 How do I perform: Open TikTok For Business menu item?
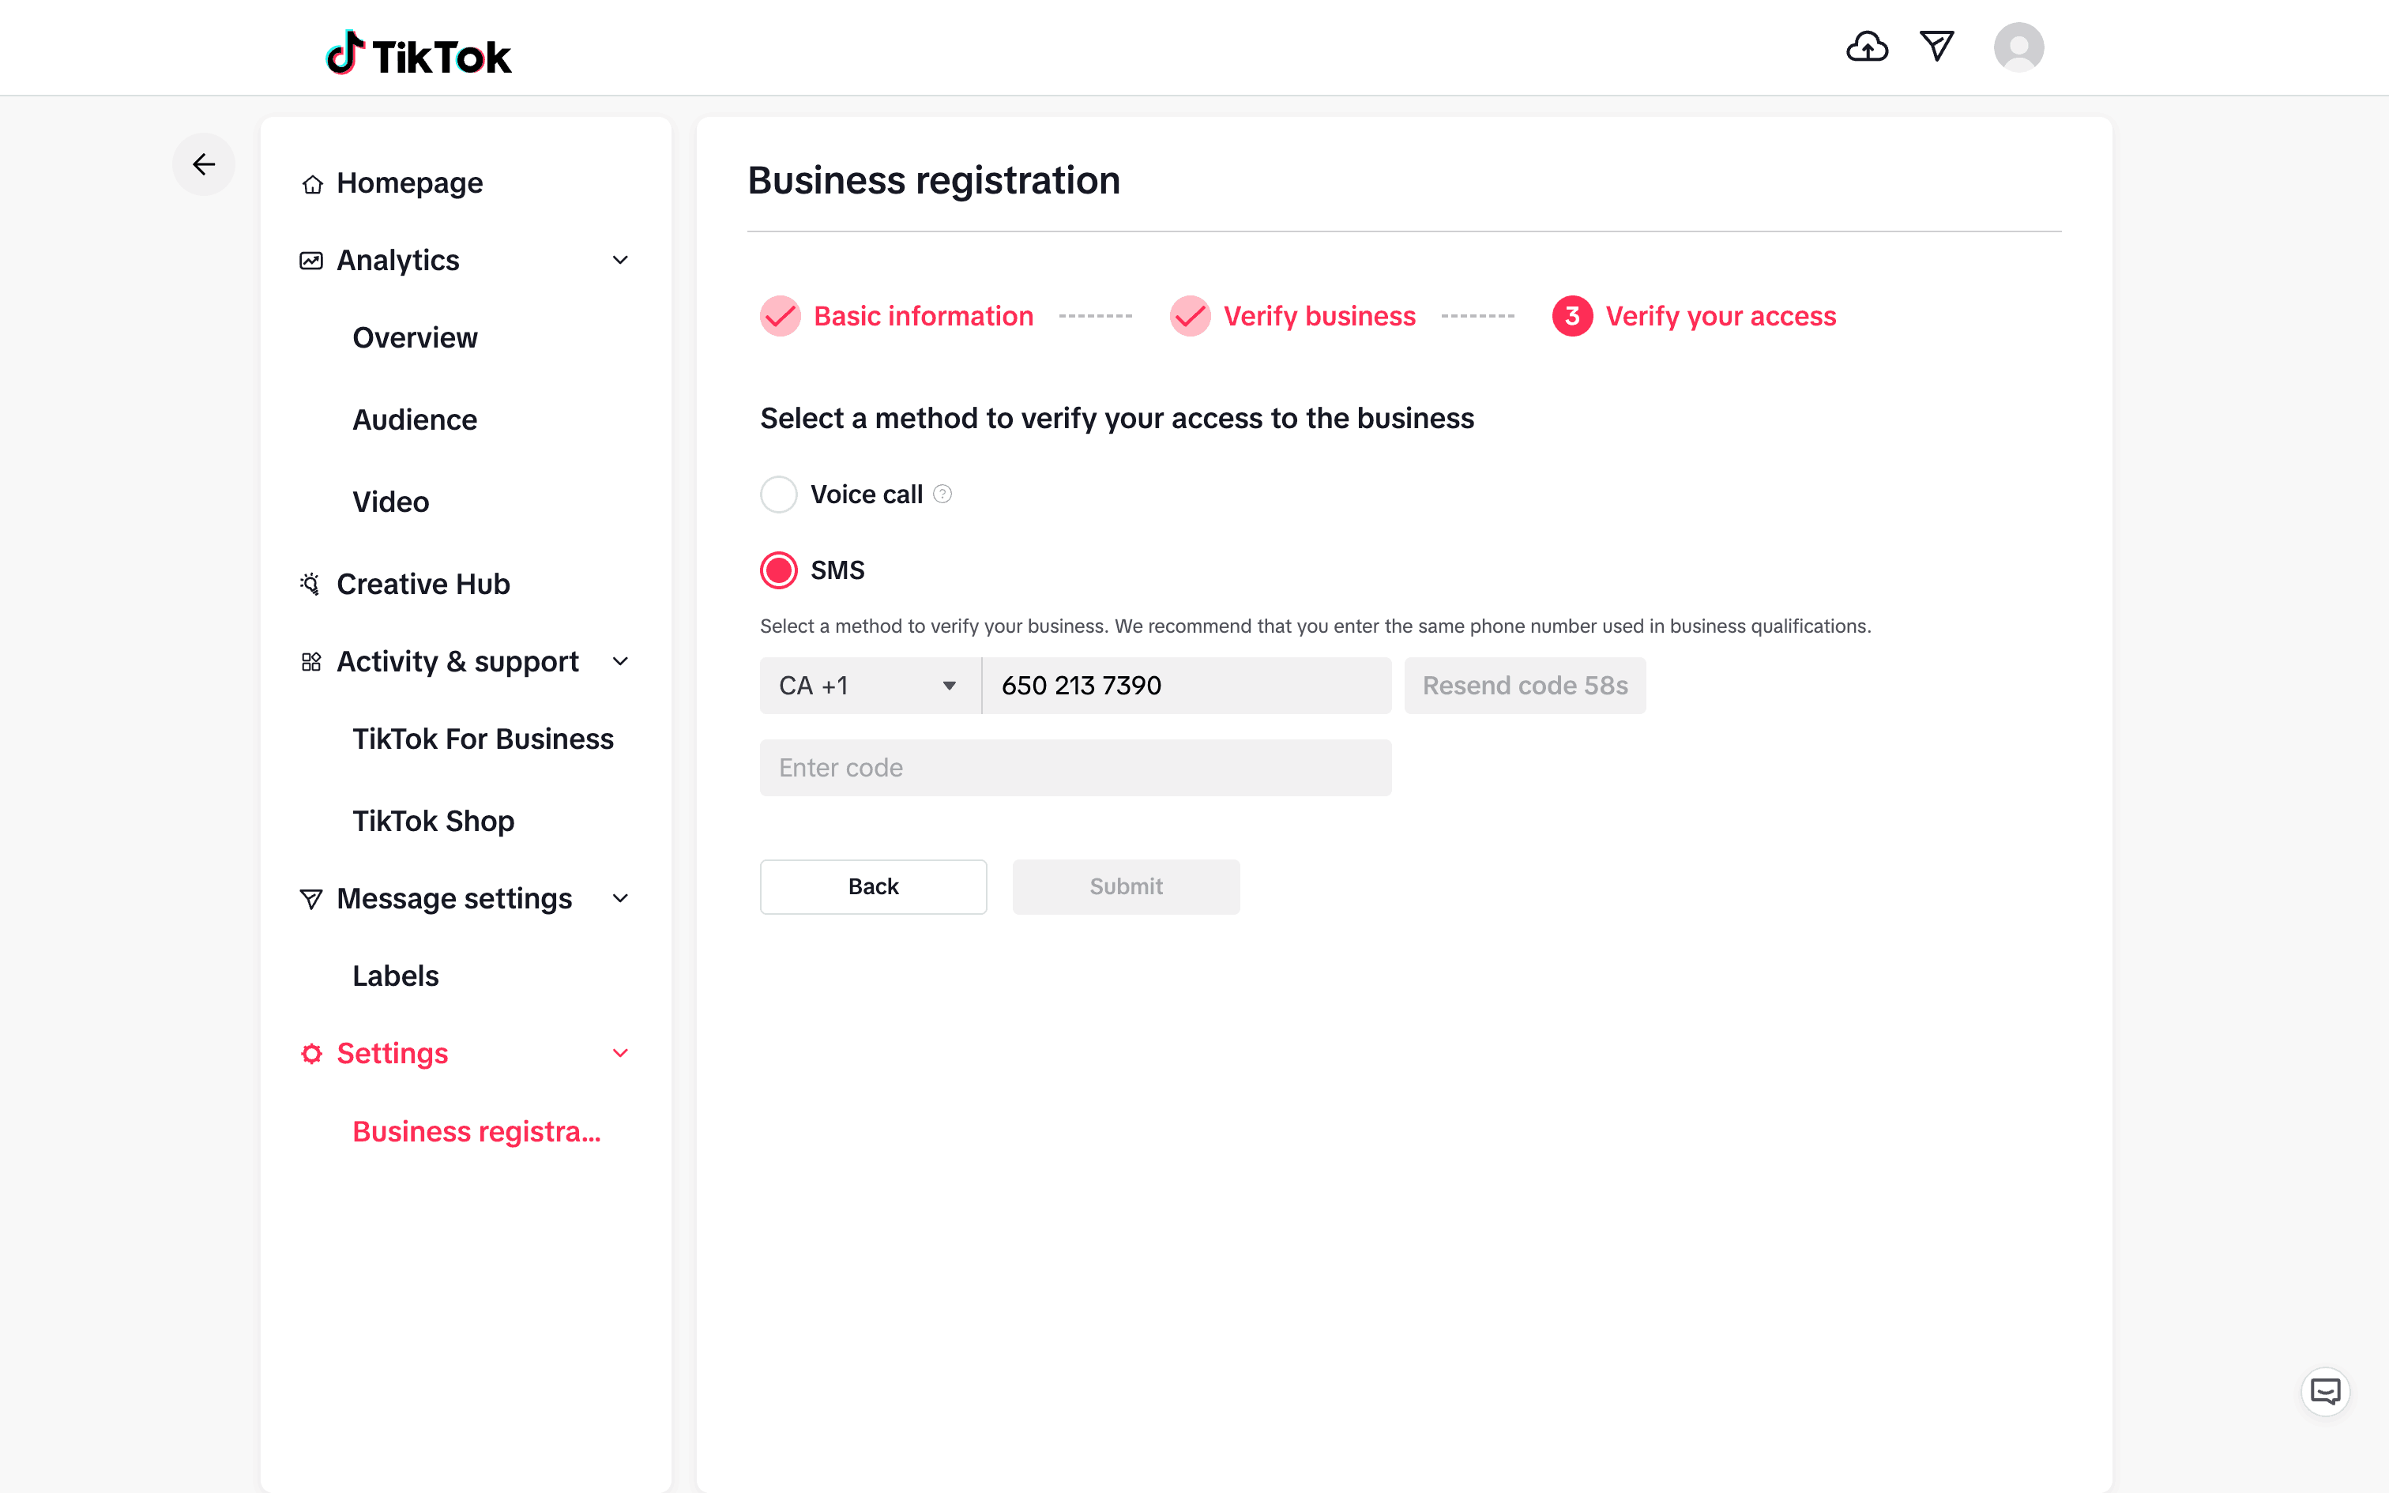tap(483, 739)
